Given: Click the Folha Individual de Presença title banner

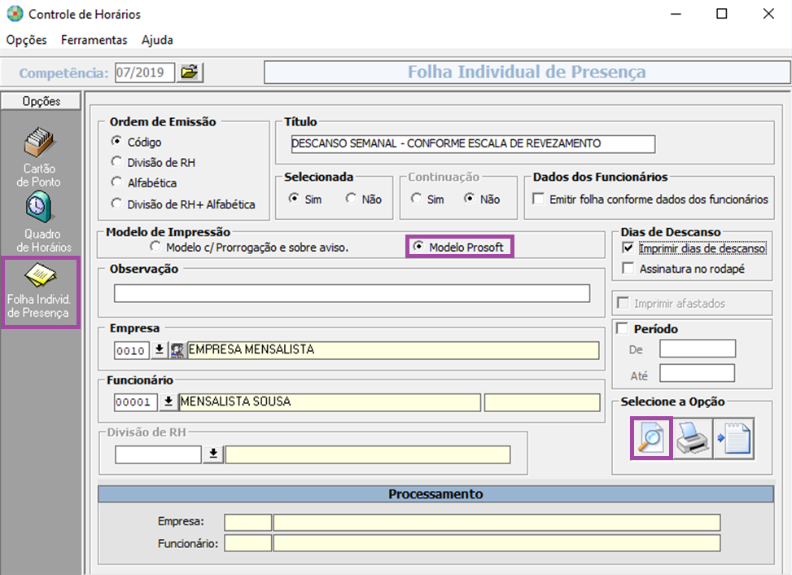Looking at the screenshot, I should [x=527, y=72].
